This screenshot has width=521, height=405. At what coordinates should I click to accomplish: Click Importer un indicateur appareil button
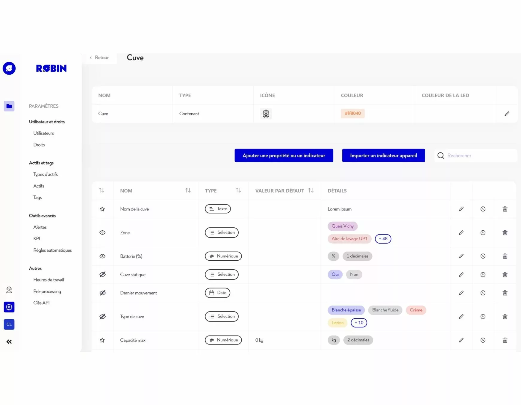click(383, 155)
